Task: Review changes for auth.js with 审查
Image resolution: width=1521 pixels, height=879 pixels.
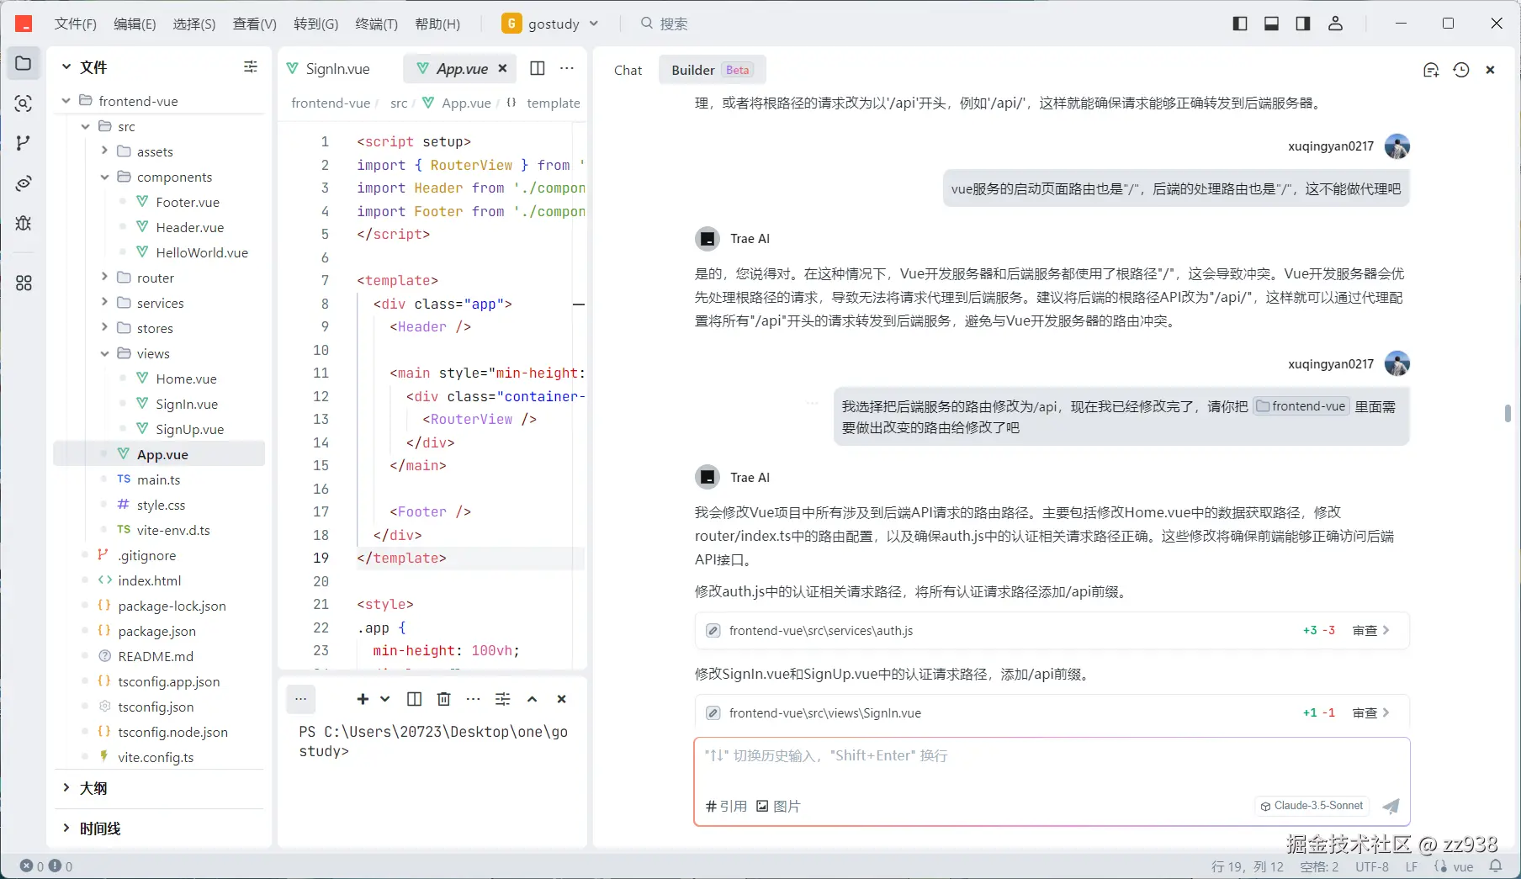Action: click(x=1370, y=630)
